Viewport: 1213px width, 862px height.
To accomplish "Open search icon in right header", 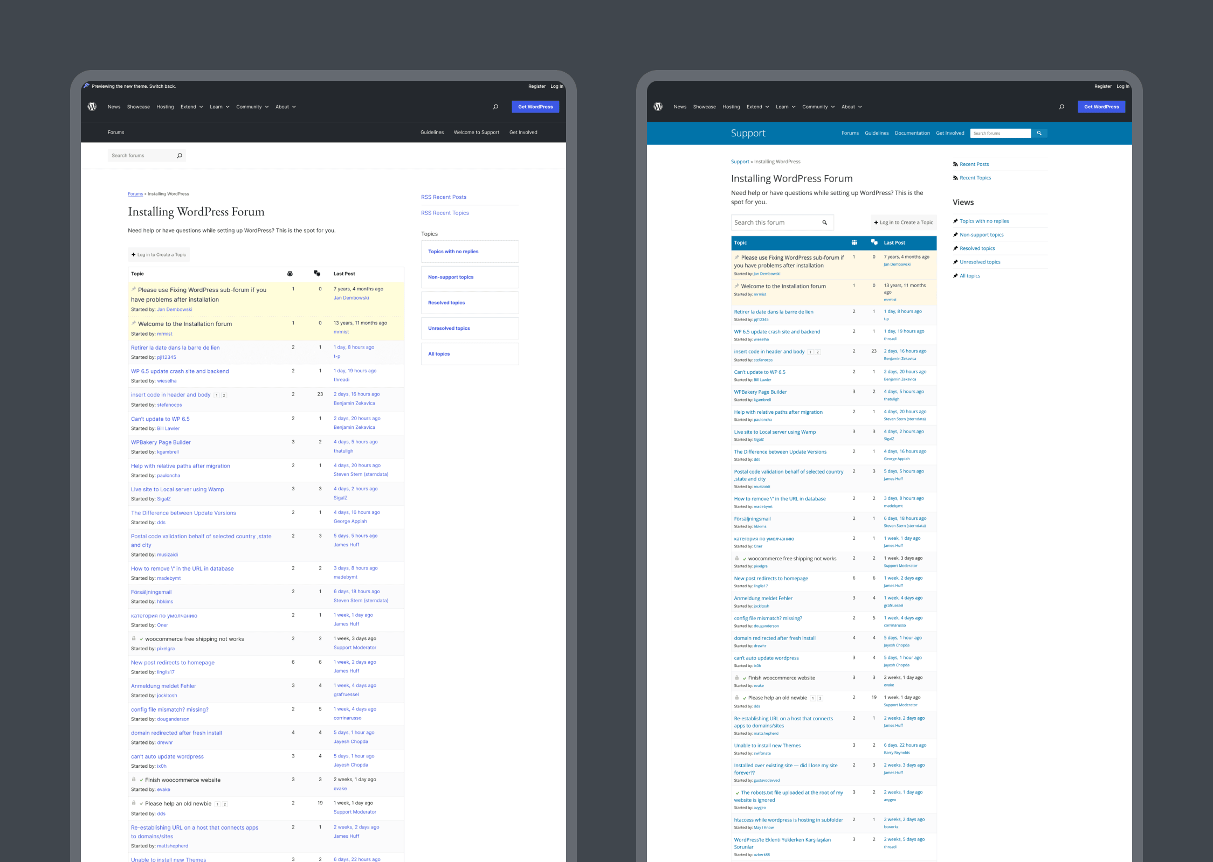I will pos(1062,107).
